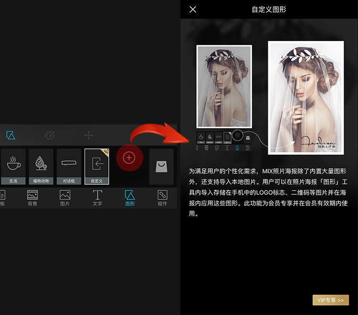Switch to the 背景 tab
Viewport: 358px width, 315px height.
pos(32,198)
